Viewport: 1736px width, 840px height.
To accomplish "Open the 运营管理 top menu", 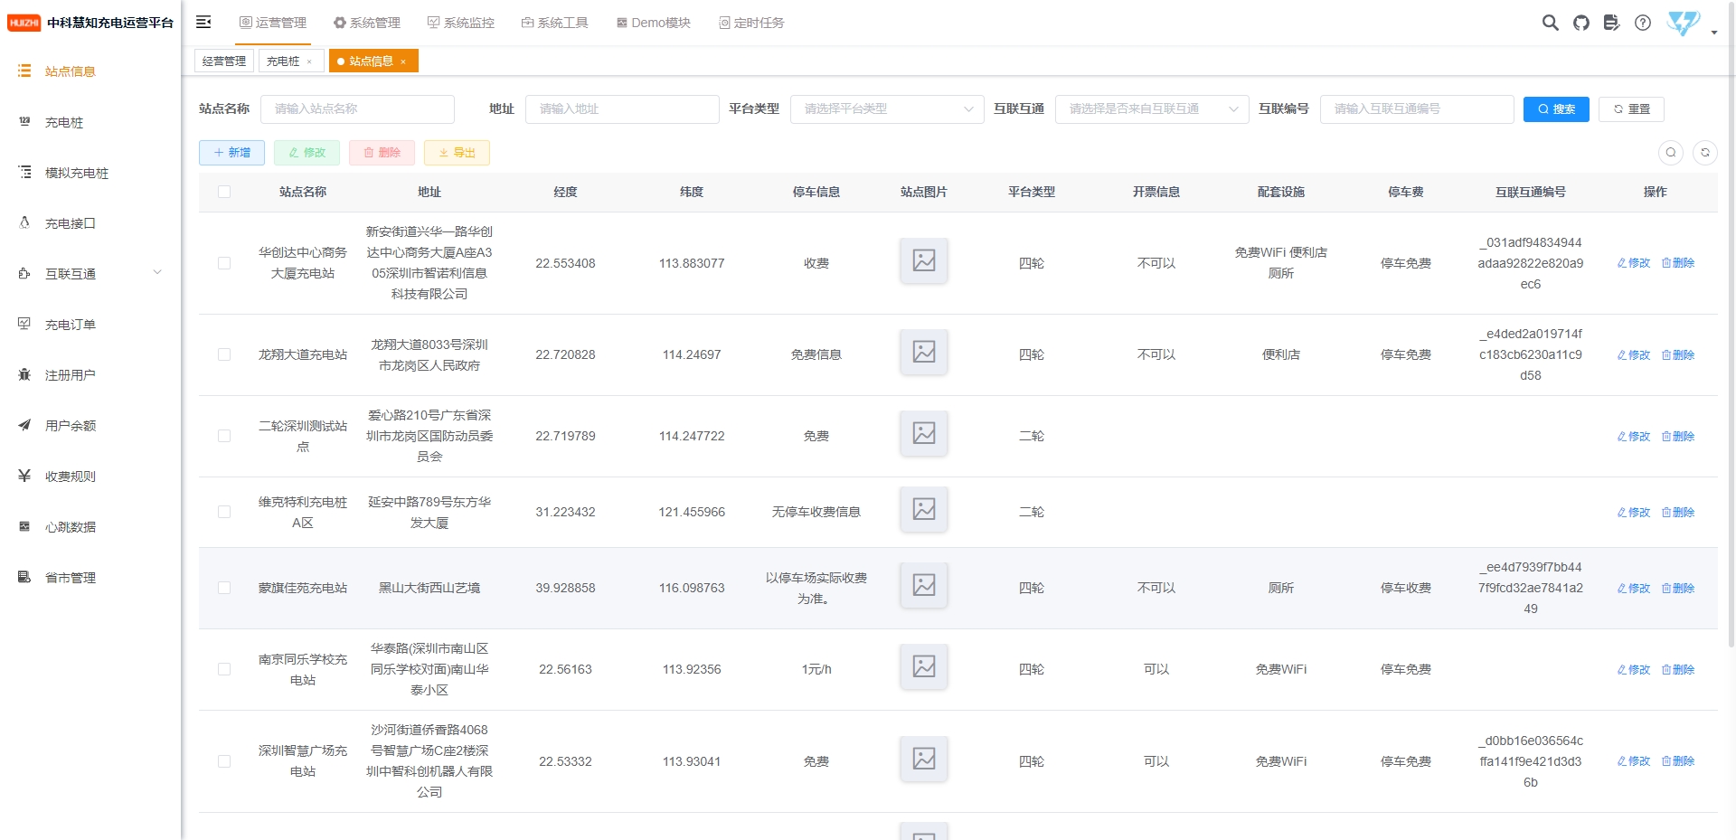I will [x=273, y=23].
